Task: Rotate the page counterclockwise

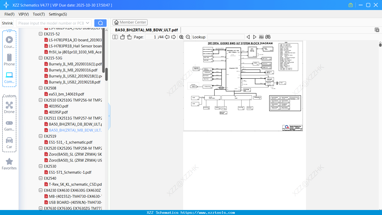Action: (122, 37)
